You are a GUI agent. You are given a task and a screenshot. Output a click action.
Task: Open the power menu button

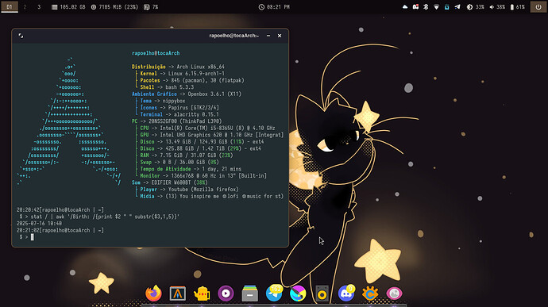pyautogui.click(x=538, y=6)
